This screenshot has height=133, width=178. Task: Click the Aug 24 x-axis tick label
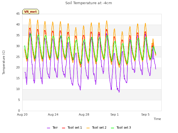[53, 114]
